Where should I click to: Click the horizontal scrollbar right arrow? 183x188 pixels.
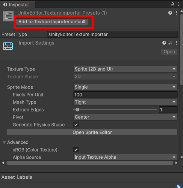176,163
